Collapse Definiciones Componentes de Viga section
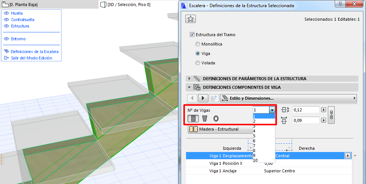Viewport: 366px width, 184px height. point(189,87)
